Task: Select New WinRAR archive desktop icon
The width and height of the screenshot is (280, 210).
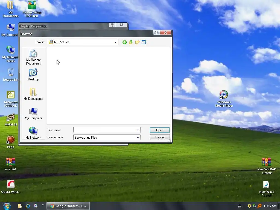Action: pos(266,166)
